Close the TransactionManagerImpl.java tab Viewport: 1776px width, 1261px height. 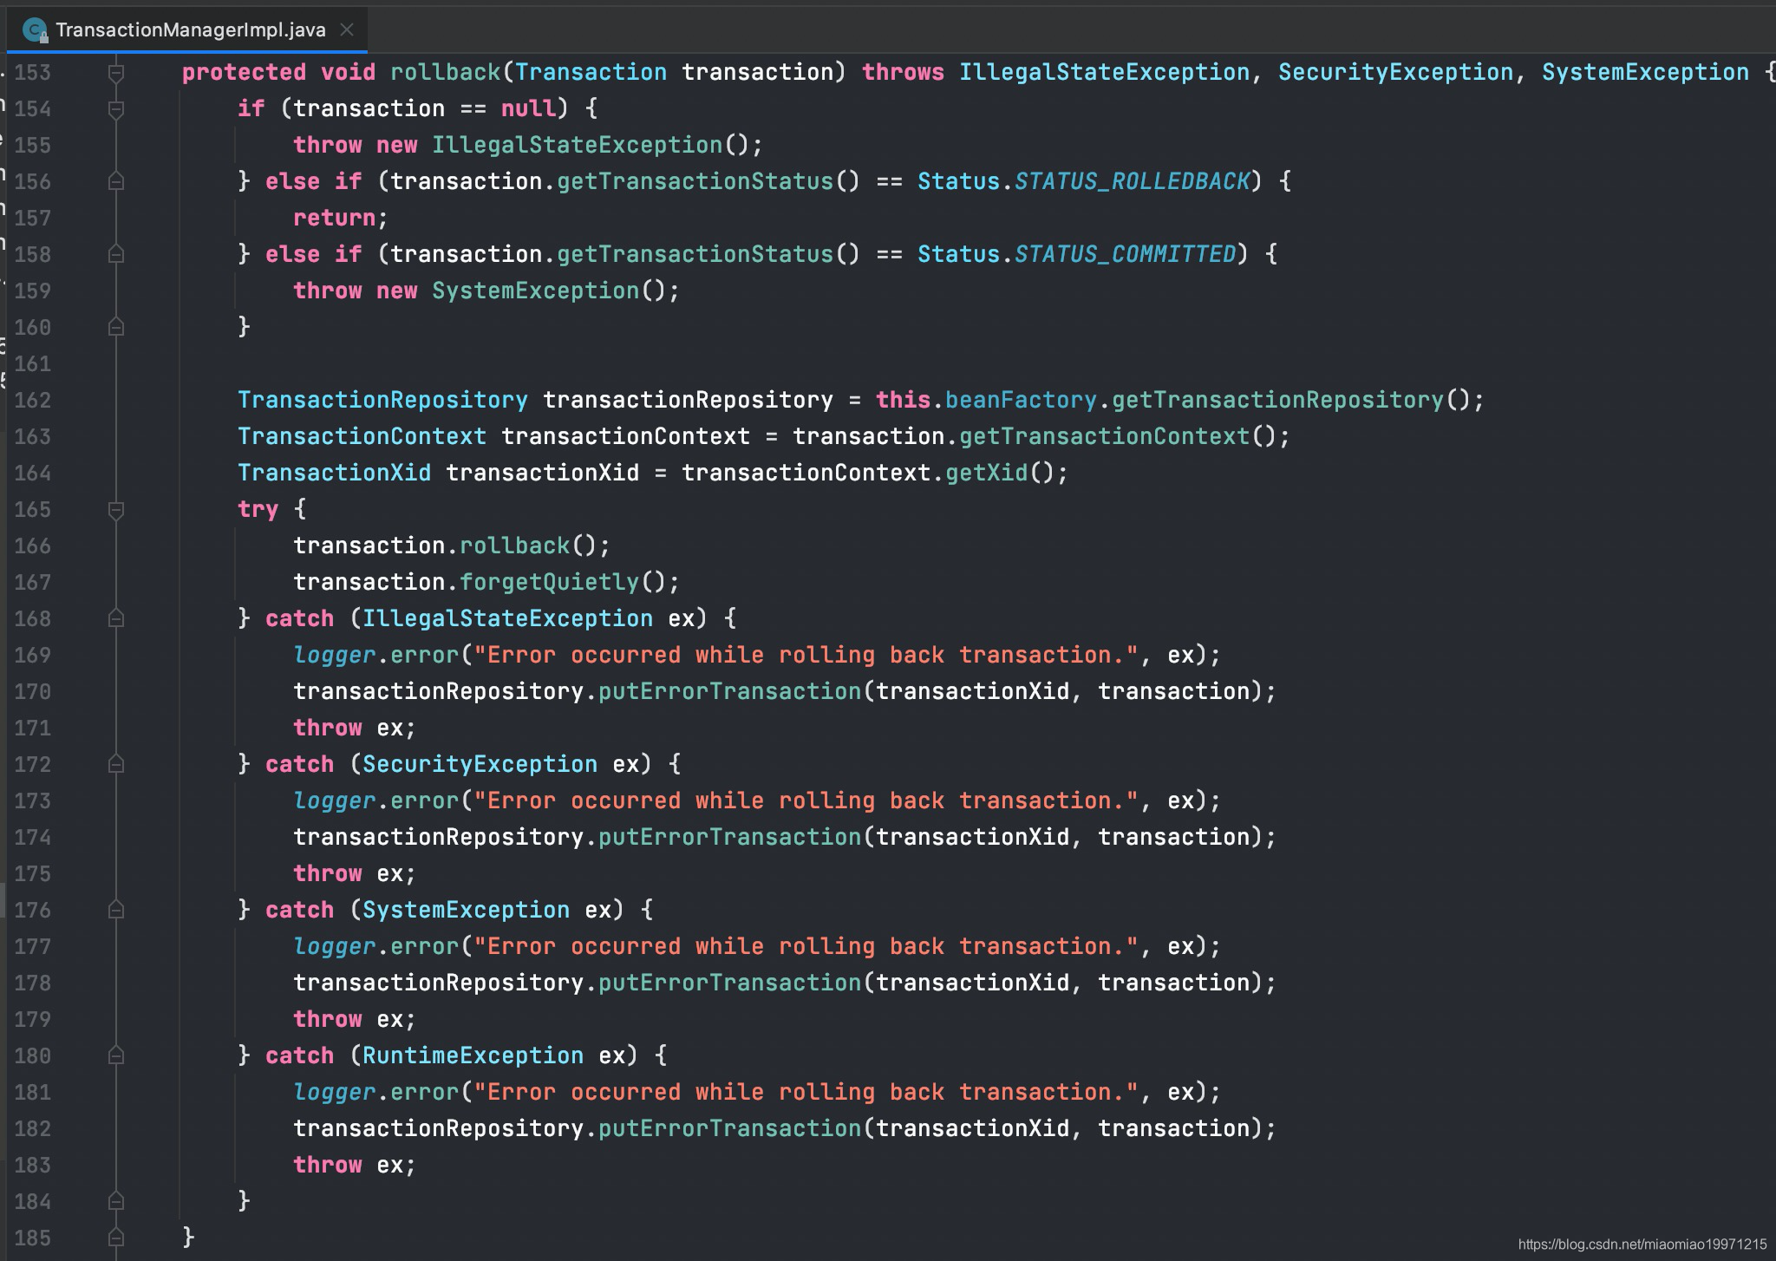[x=347, y=29]
